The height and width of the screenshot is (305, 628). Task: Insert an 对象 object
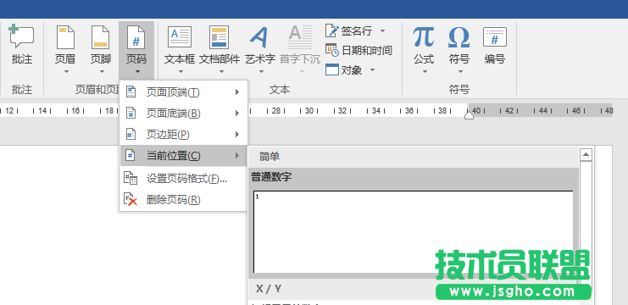point(344,70)
